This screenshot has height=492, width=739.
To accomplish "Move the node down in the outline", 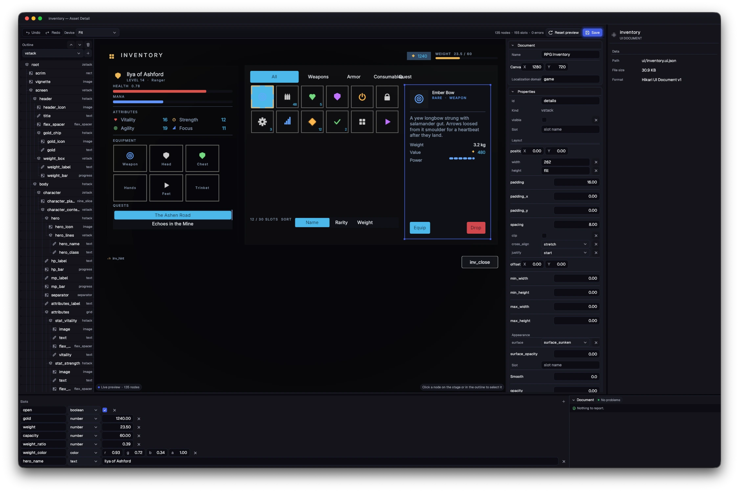I will (79, 45).
